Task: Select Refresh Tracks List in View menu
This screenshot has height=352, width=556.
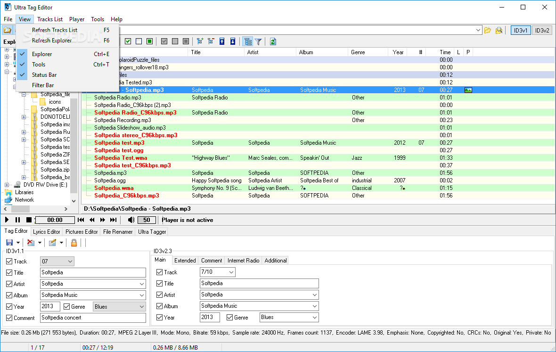Action: (x=67, y=30)
